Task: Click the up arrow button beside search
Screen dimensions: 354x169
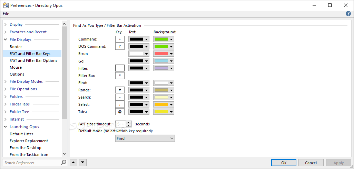Action: click(x=73, y=162)
